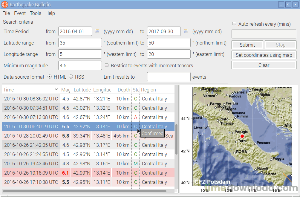
Task: Minimize the Earthquake Bulletin window
Action: [x=281, y=4]
